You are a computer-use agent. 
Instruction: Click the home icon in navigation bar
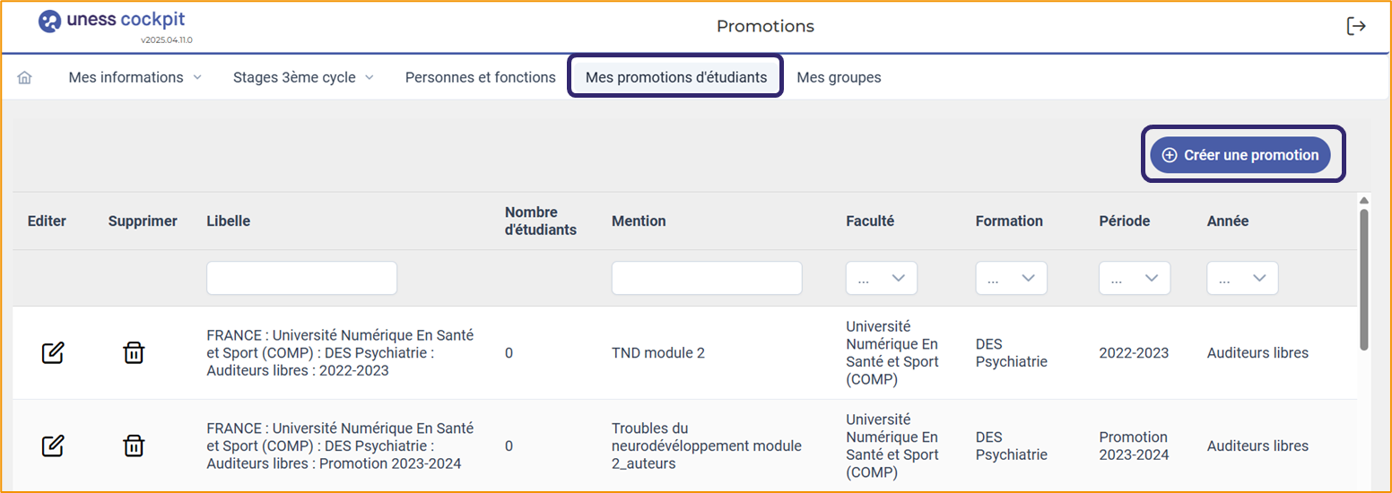coord(25,78)
